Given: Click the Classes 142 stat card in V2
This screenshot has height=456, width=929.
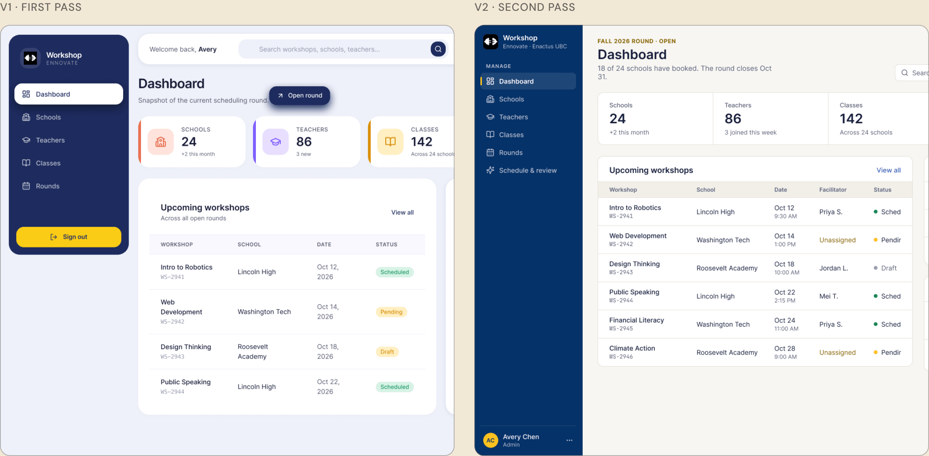Looking at the screenshot, I should 878,119.
